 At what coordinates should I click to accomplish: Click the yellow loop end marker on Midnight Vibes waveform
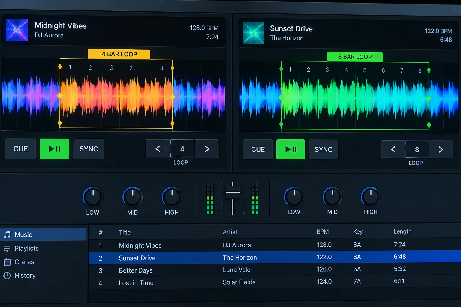click(173, 97)
